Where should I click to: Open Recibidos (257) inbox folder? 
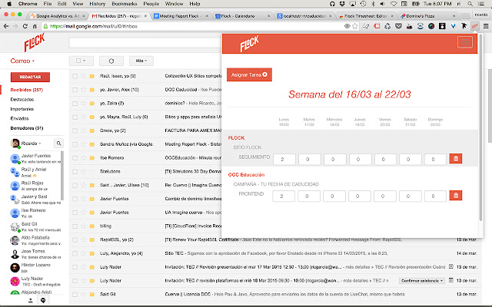click(x=27, y=90)
